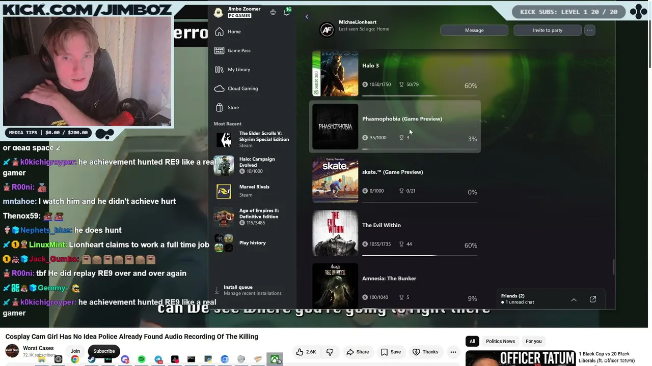Open the Halo 3 cover art
652x366 pixels.
(x=335, y=74)
